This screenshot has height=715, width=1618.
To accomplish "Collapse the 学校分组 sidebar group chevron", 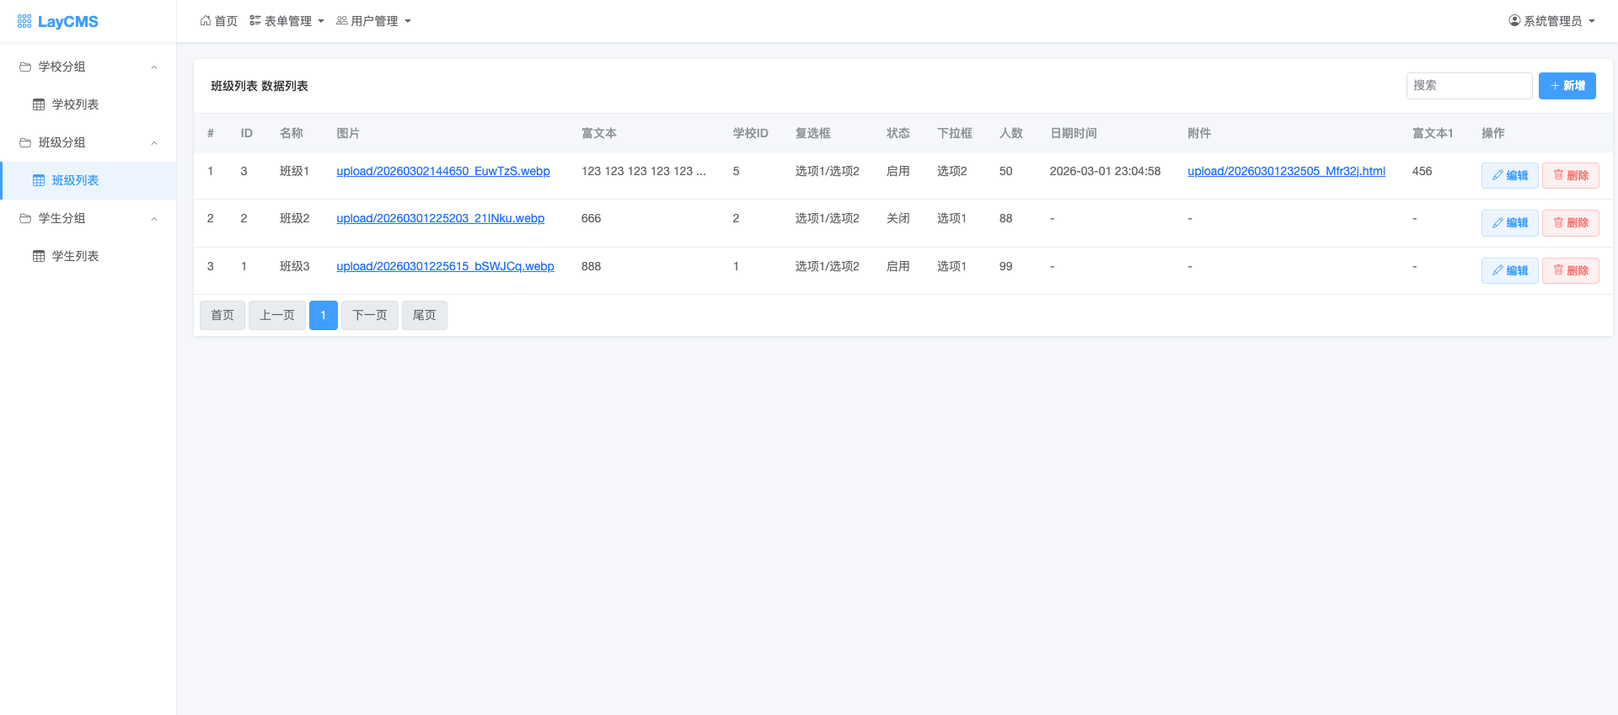I will tap(154, 67).
